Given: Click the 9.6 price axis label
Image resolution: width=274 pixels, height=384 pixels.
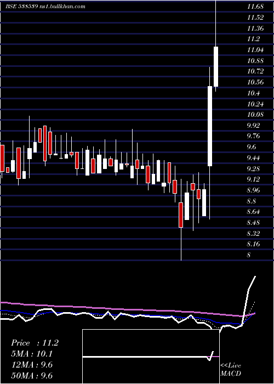Looking at the screenshot, I should point(252,146).
